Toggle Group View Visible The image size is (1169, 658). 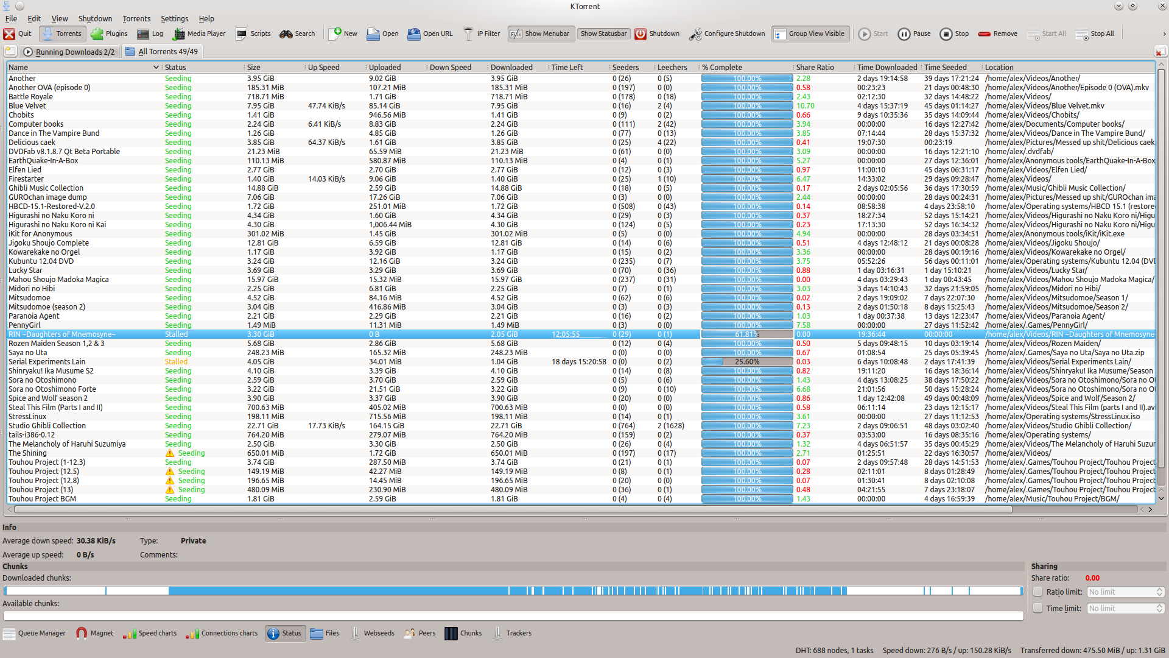tap(810, 34)
